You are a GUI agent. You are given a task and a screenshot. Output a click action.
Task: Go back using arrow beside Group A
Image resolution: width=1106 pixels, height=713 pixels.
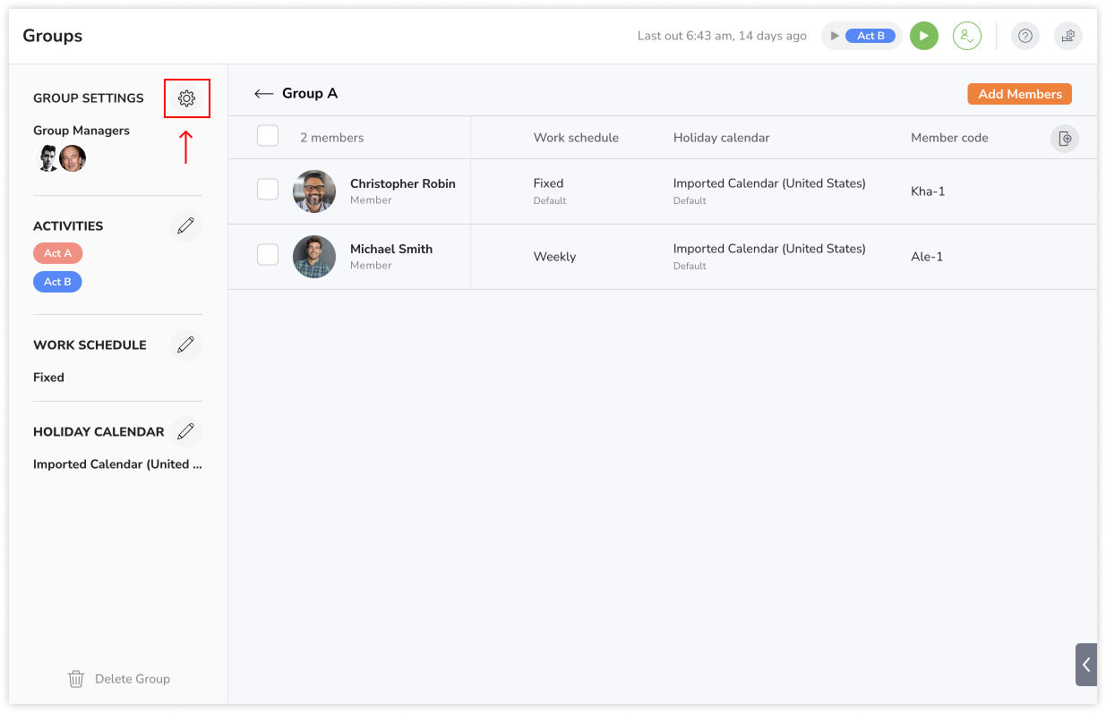tap(263, 94)
